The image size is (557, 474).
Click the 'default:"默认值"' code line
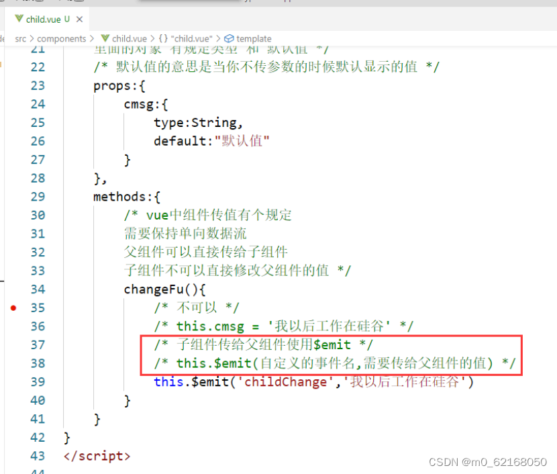211,141
